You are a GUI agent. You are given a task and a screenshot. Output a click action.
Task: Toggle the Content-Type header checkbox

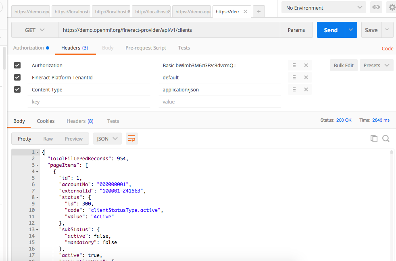coord(17,89)
